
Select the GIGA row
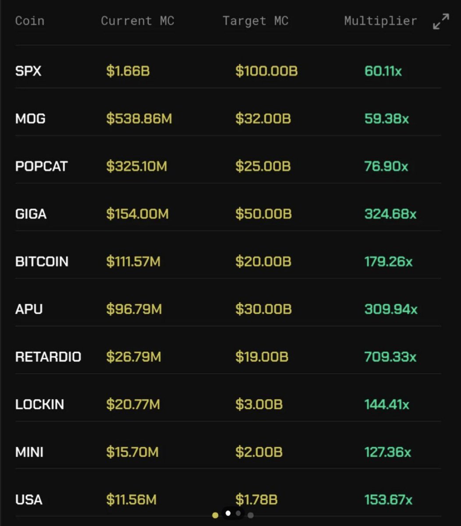(228, 214)
